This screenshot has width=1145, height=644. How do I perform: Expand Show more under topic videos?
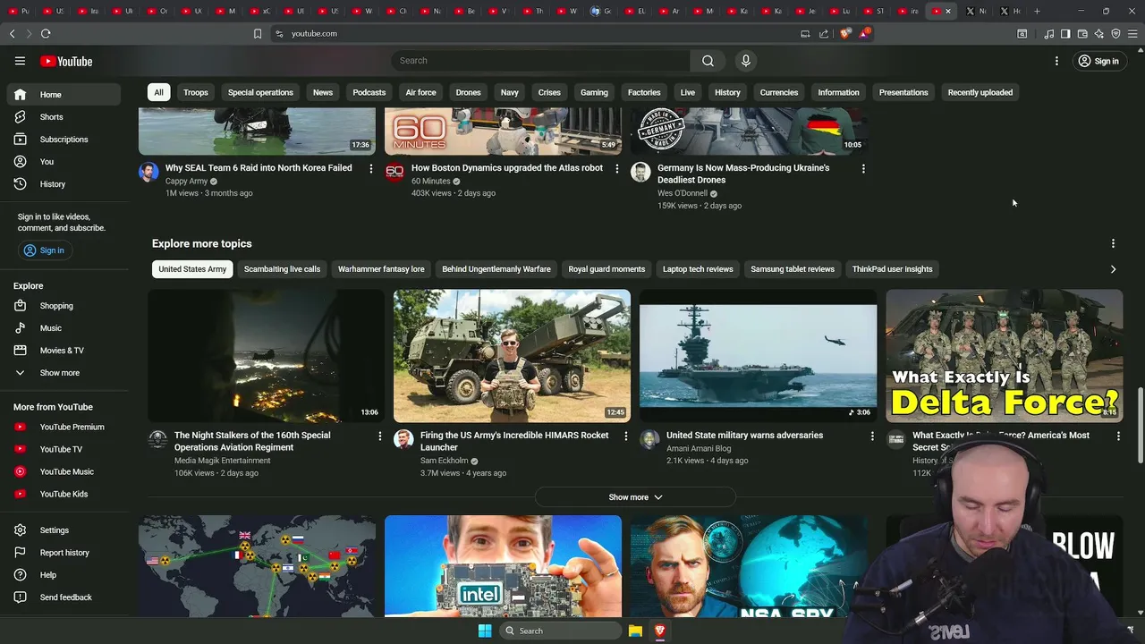[635, 497]
